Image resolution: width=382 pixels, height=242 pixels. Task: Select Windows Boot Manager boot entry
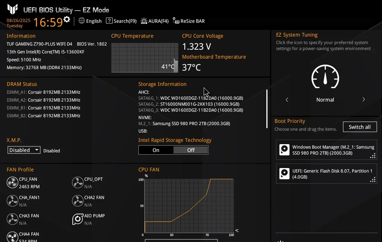click(x=326, y=150)
